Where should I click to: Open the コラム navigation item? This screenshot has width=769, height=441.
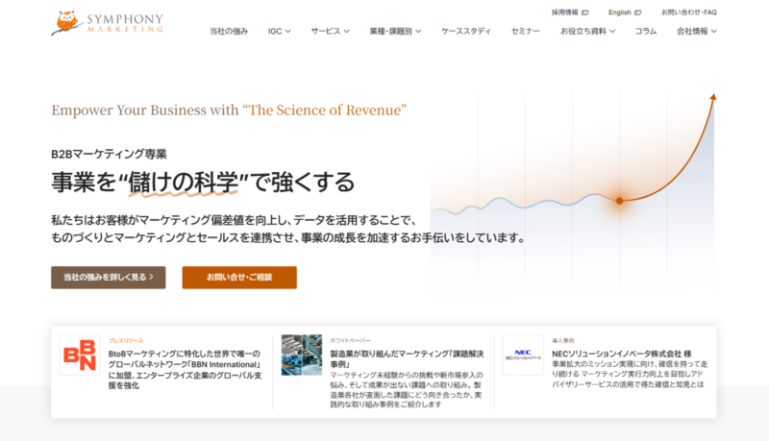[646, 32]
